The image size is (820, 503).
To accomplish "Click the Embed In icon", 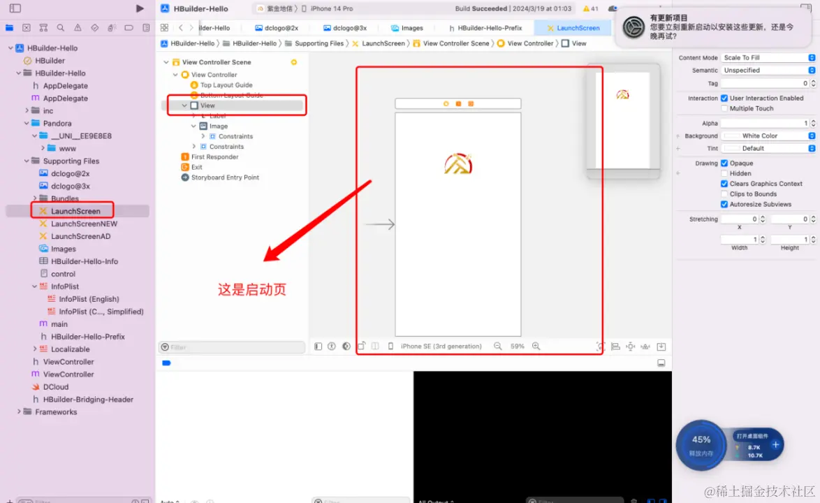I will click(x=661, y=347).
